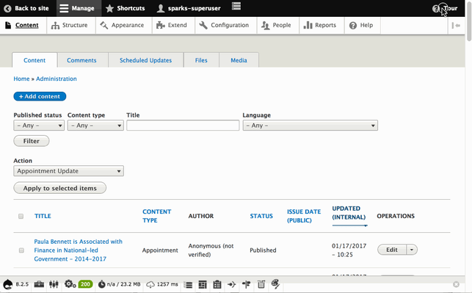Expand the Content type filter dropdown

click(x=95, y=126)
